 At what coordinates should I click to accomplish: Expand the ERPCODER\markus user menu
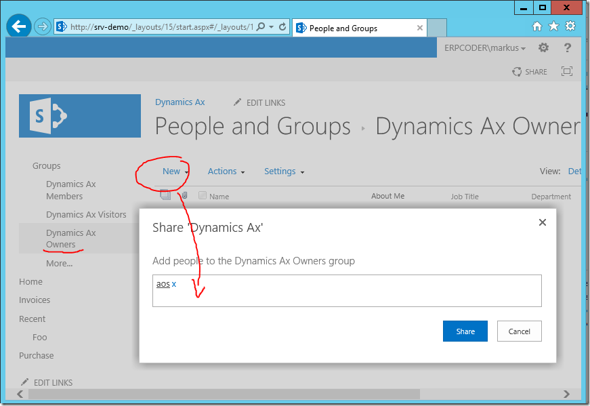(x=483, y=48)
